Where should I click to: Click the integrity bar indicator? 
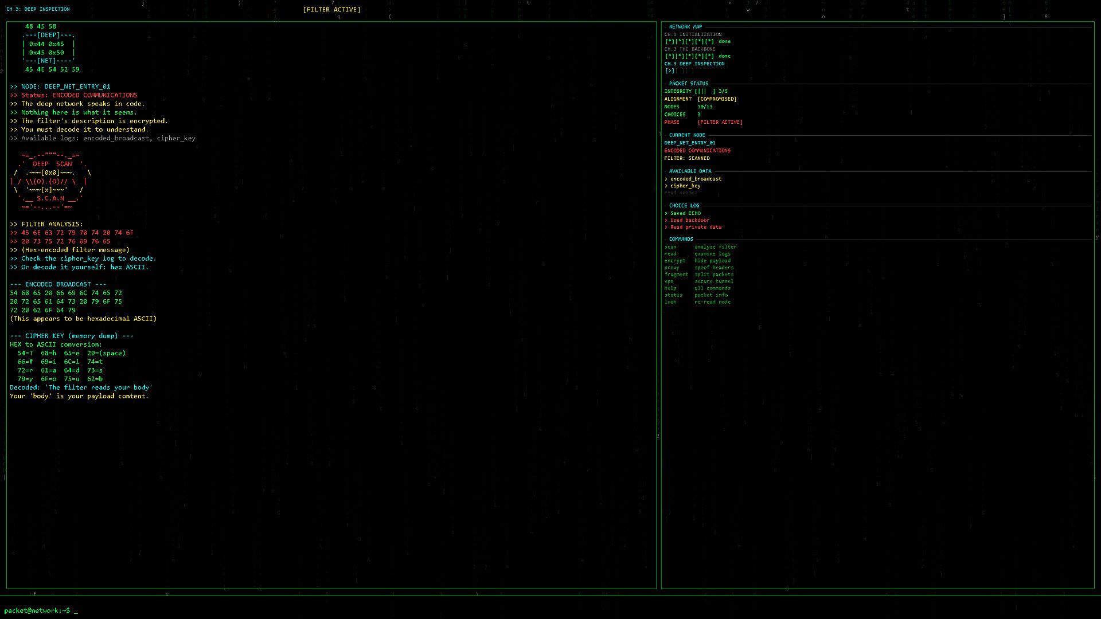(x=705, y=91)
